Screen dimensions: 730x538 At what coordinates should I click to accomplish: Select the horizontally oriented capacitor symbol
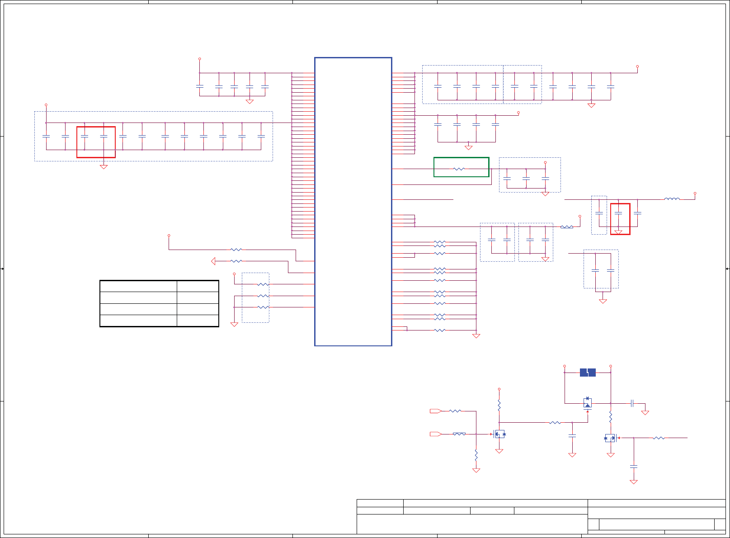[x=632, y=403]
